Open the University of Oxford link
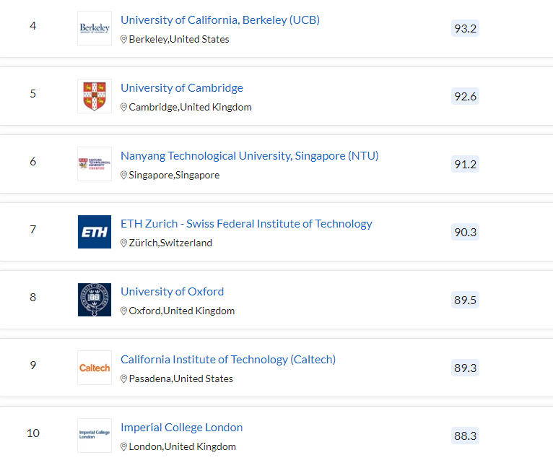Screen dimensions: 553x463 point(172,292)
